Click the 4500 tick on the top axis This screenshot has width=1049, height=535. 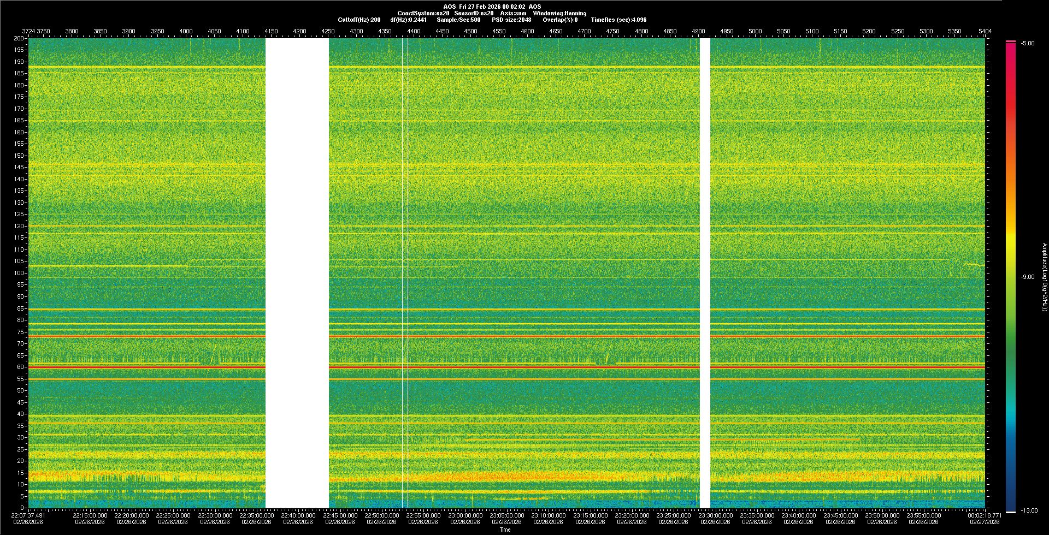(x=470, y=31)
